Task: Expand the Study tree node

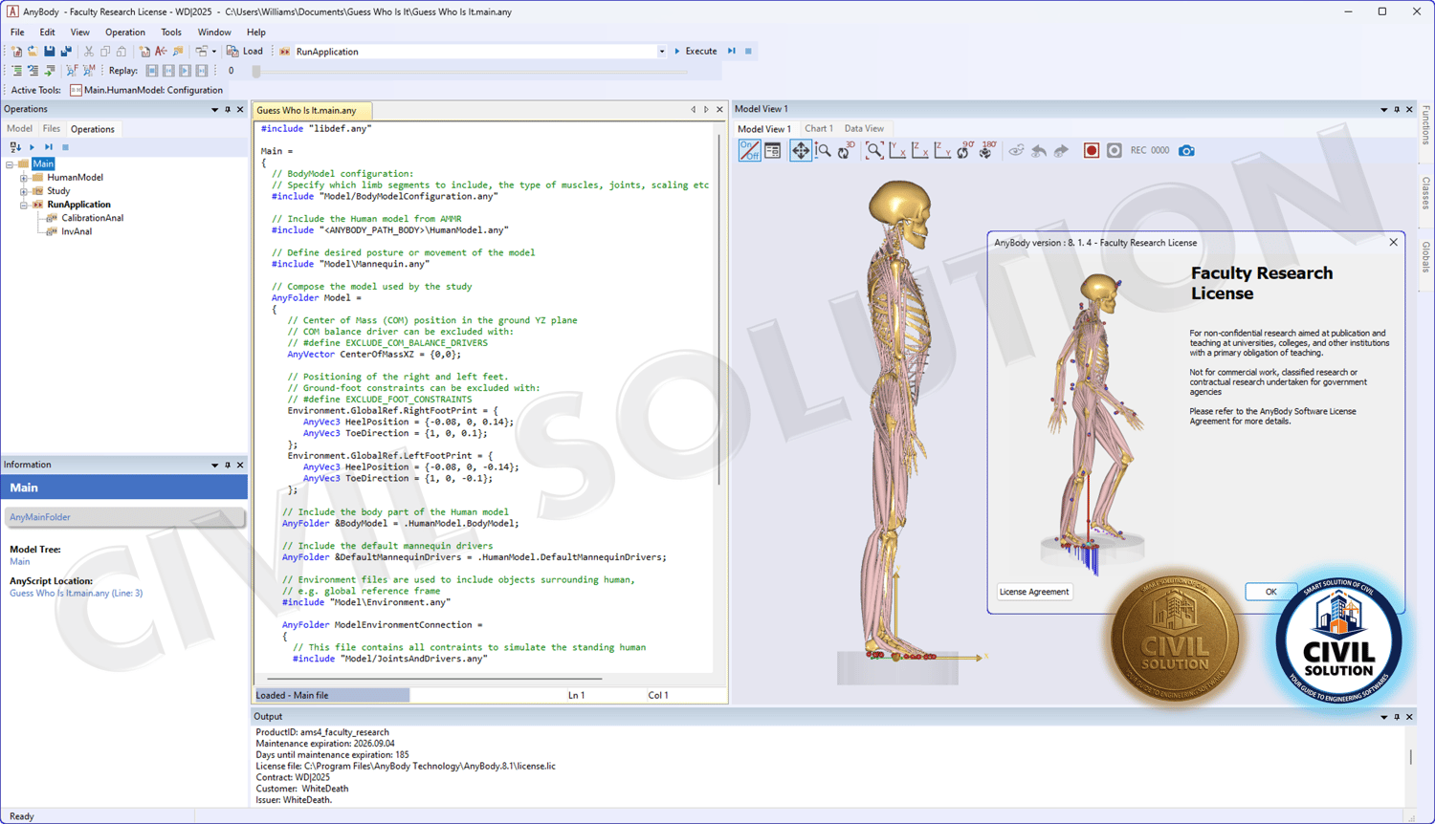Action: point(24,191)
